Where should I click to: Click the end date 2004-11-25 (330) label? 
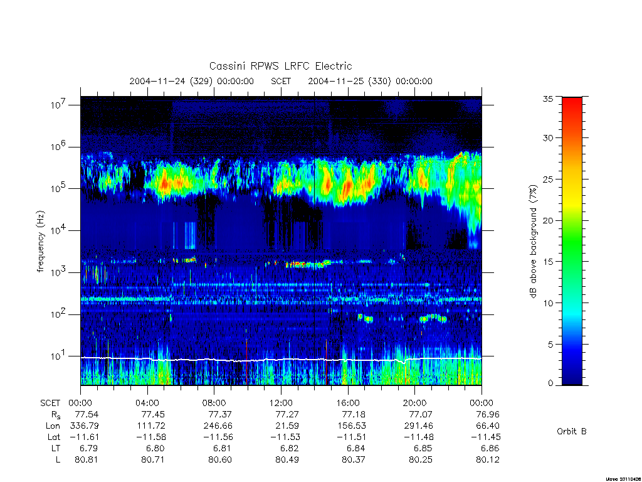click(x=349, y=81)
